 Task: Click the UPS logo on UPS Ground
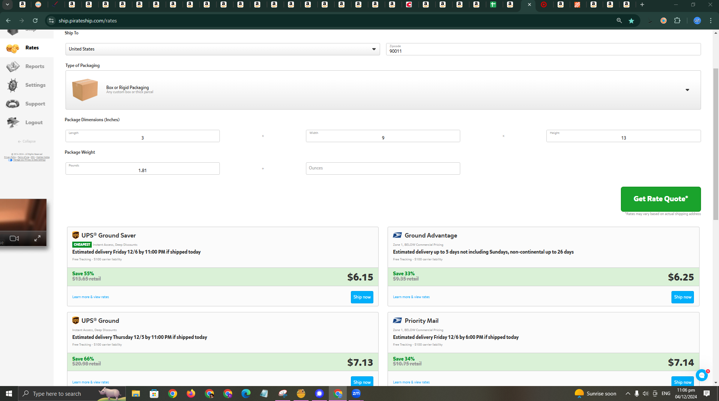pos(76,321)
